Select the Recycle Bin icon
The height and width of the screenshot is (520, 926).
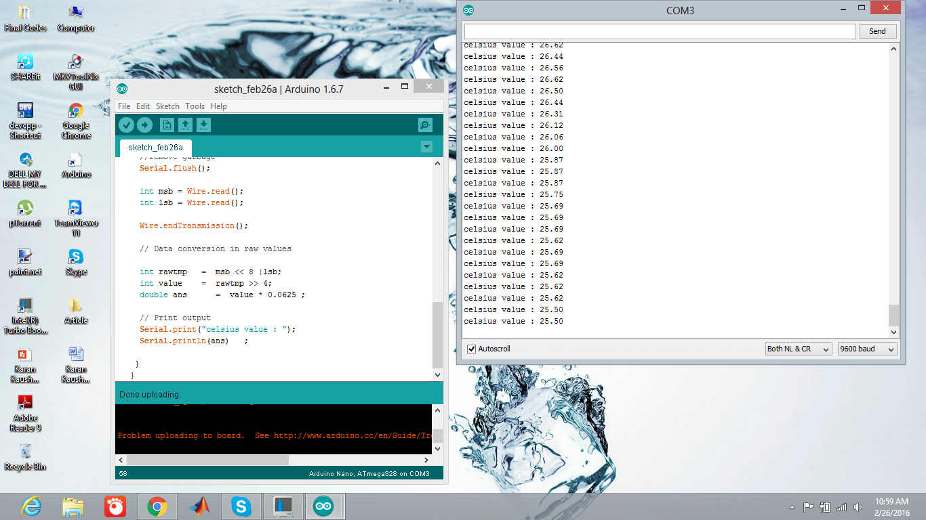(25, 458)
